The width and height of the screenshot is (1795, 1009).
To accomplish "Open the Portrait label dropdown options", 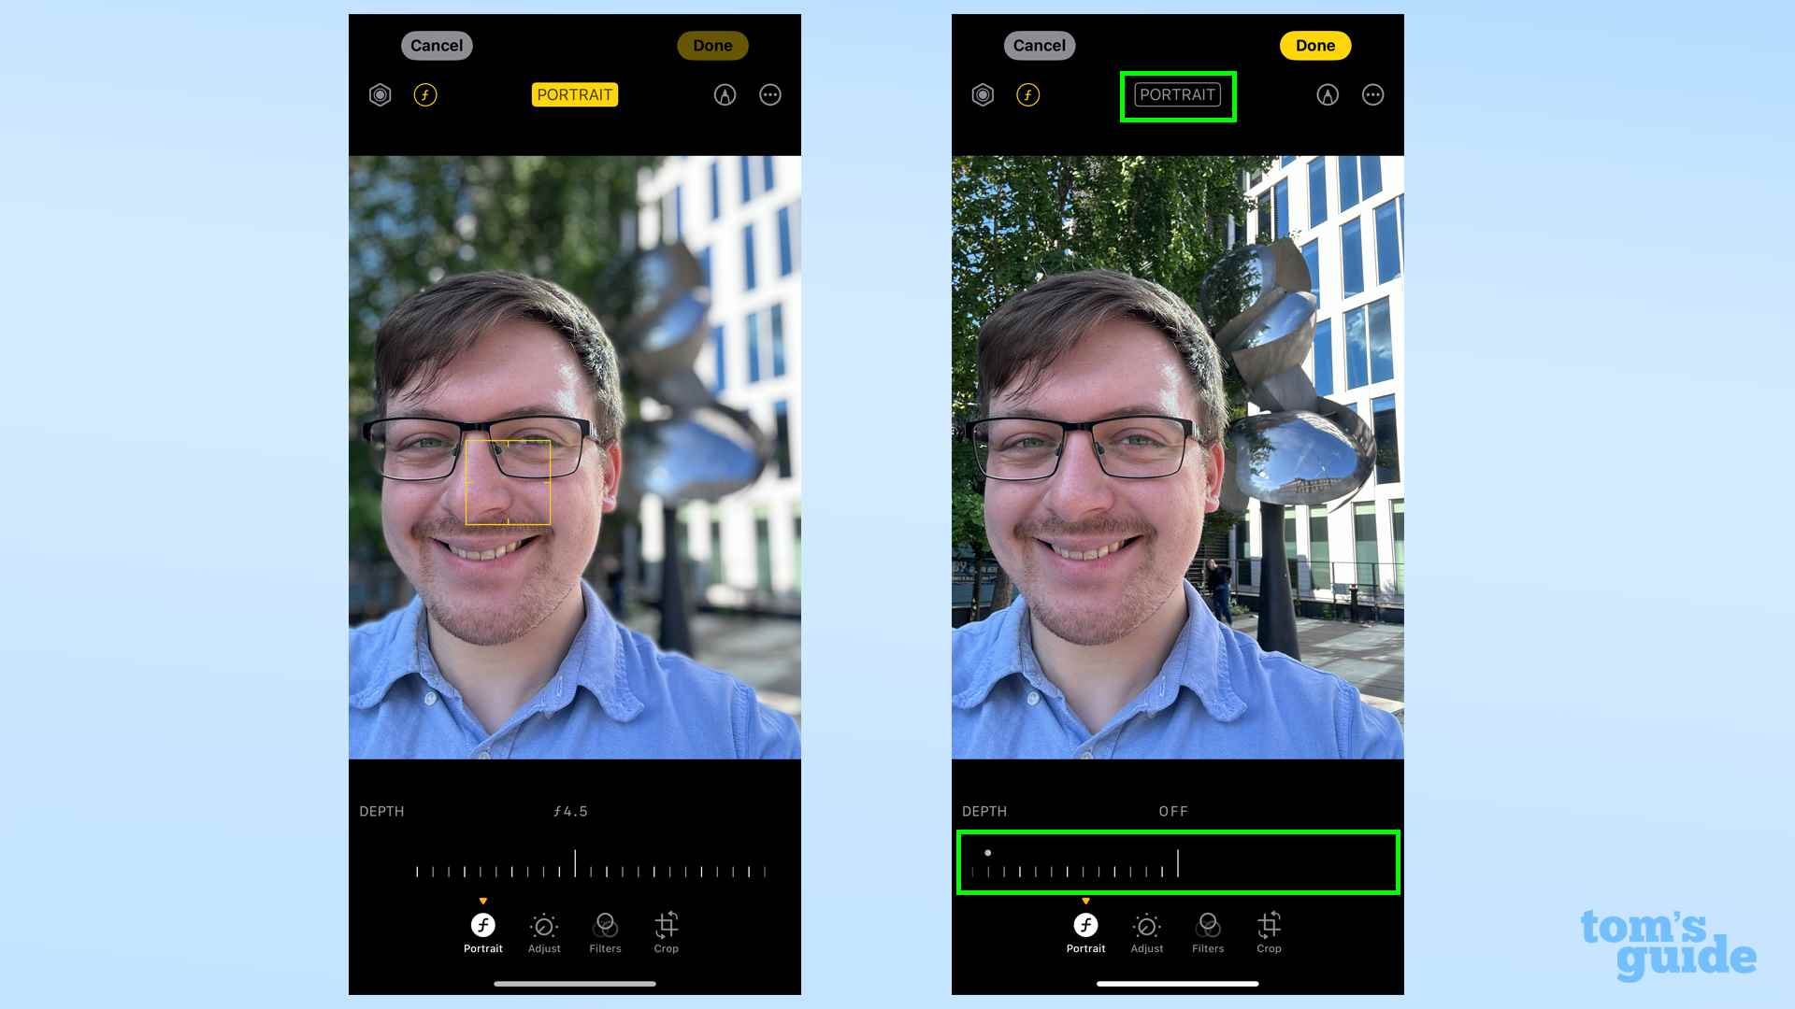I will (1177, 95).
